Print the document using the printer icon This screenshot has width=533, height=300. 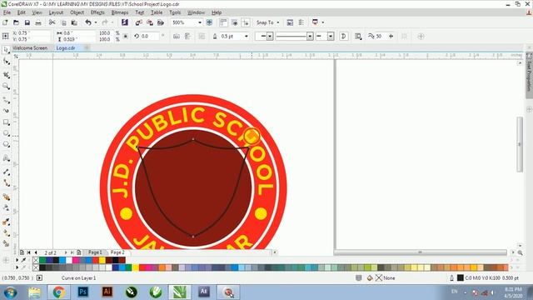pyautogui.click(x=38, y=22)
